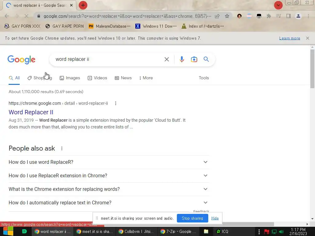Click the horizontal scrollbar right arrow

(x=307, y=224)
